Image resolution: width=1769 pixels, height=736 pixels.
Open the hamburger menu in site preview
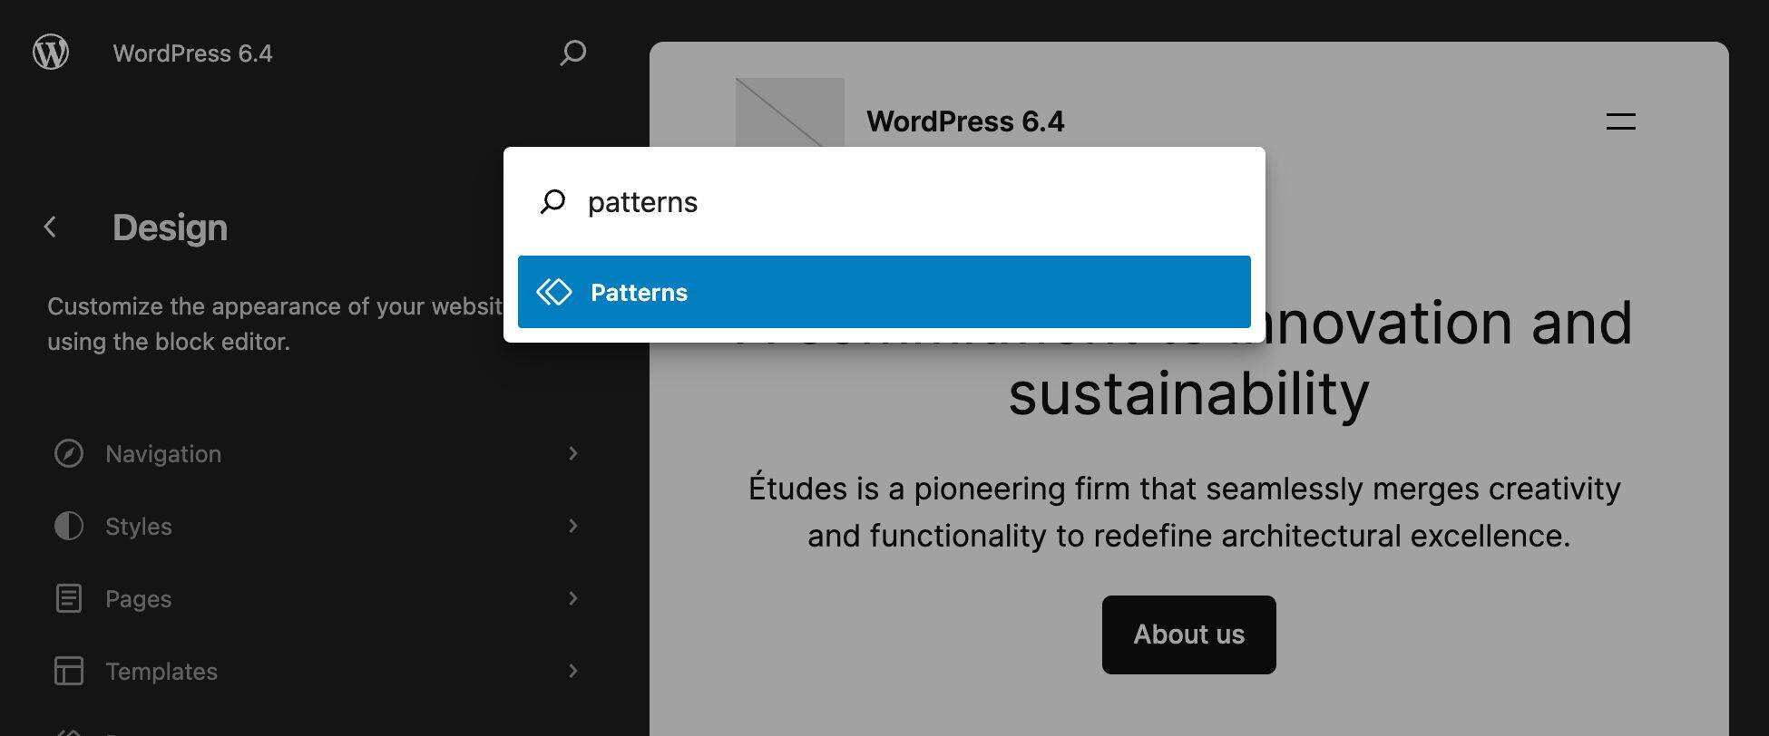(x=1620, y=121)
